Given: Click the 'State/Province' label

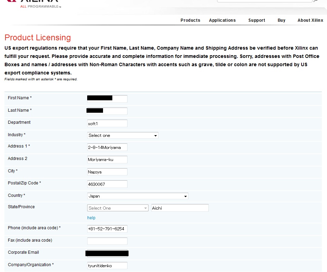Looking at the screenshot, I should (21, 207).
